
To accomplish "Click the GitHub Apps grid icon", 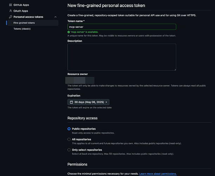I will pos(11,5).
